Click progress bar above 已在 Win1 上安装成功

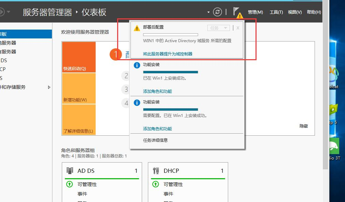click(x=170, y=72)
